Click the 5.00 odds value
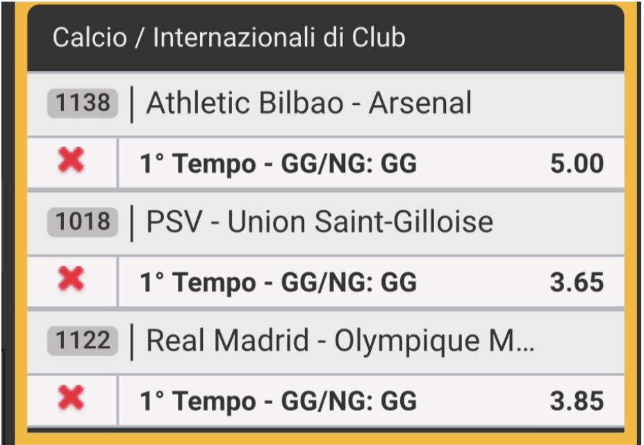Image resolution: width=644 pixels, height=445 pixels. 577,164
